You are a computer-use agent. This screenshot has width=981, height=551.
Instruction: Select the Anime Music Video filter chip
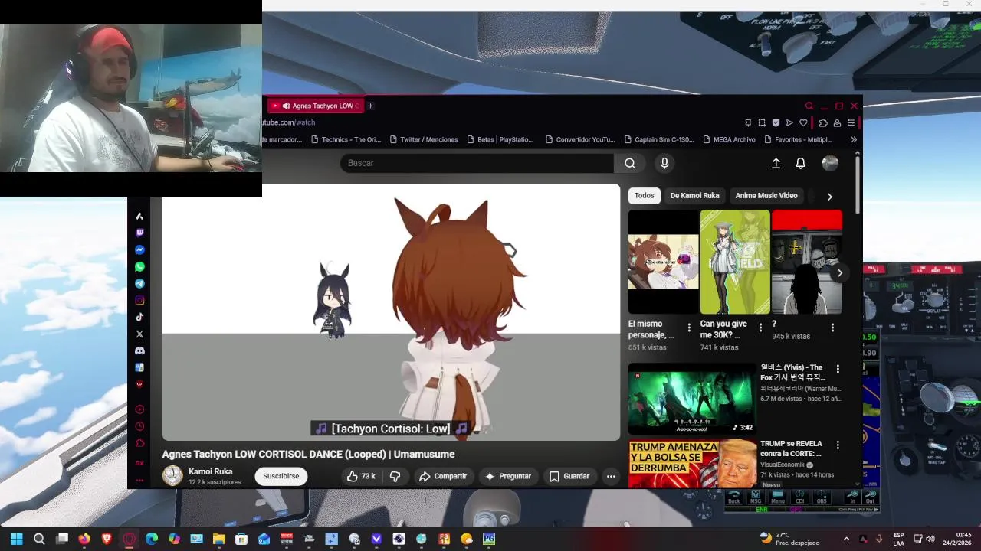766,195
